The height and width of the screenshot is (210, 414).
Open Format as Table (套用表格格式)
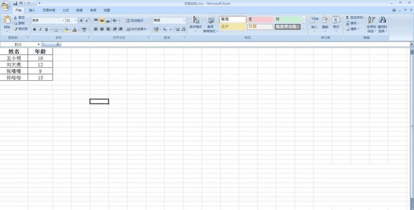(211, 24)
